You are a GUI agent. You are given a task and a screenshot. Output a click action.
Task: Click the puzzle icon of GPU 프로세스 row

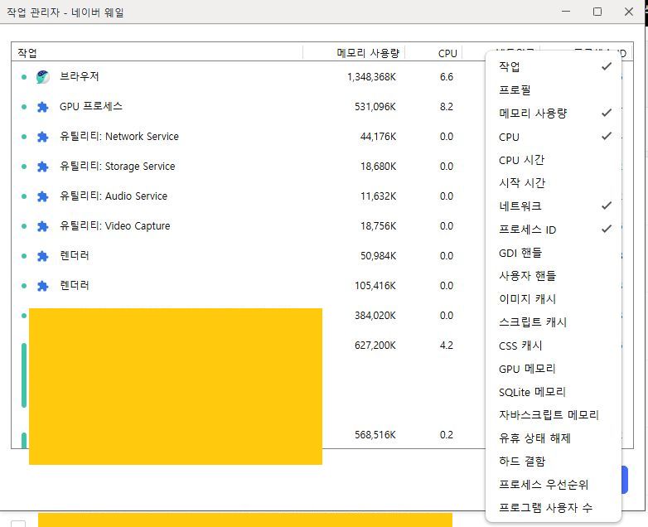tap(42, 107)
